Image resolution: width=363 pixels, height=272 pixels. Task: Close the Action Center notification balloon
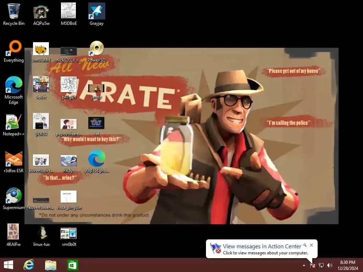click(x=311, y=245)
